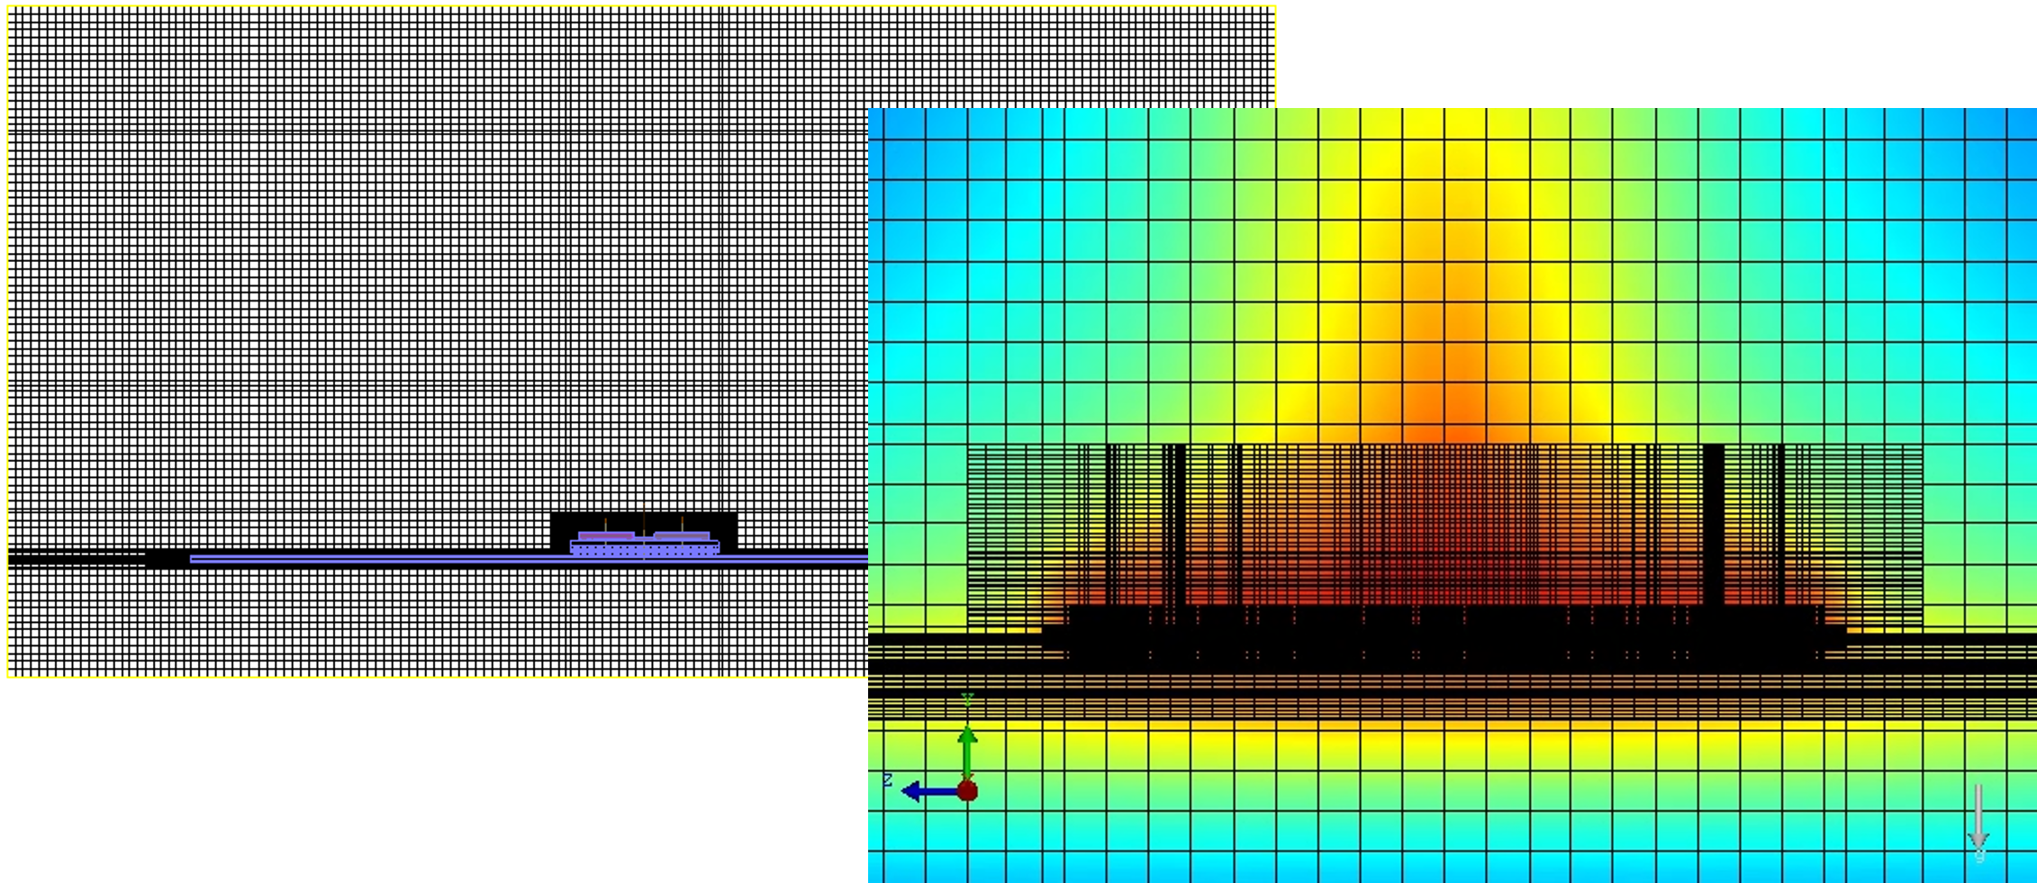Image resolution: width=2037 pixels, height=883 pixels.
Task: Click the thick black bar at mesh left edge
Action: [77, 559]
